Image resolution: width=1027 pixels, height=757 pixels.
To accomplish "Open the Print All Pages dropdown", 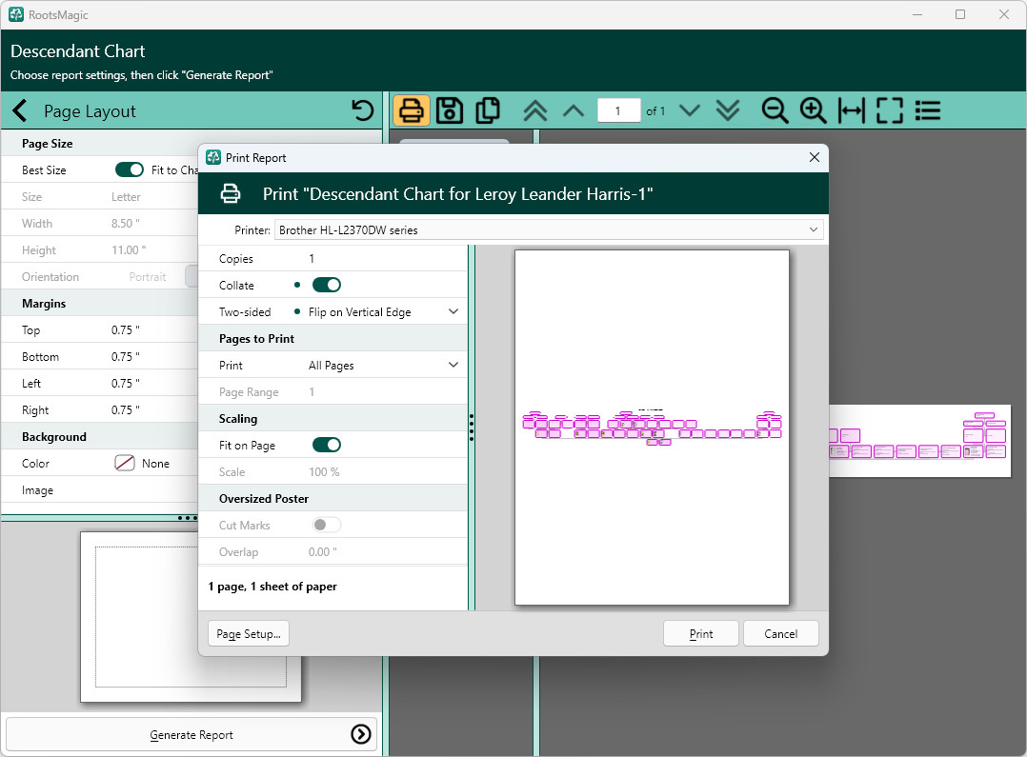I will point(384,365).
